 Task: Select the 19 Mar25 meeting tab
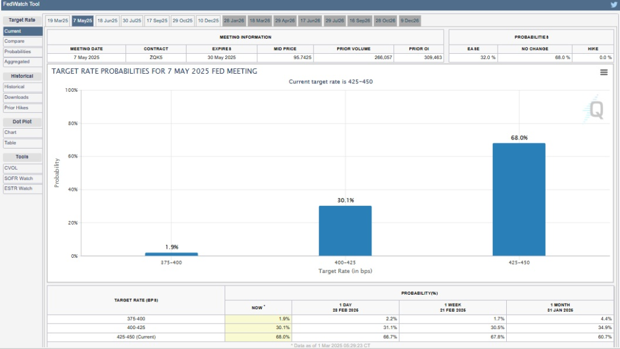click(58, 21)
